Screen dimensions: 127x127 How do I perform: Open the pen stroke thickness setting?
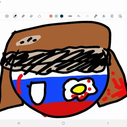(70, 16)
